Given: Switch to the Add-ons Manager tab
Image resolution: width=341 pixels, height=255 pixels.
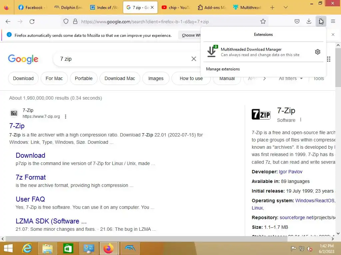Looking at the screenshot, I should (x=211, y=7).
